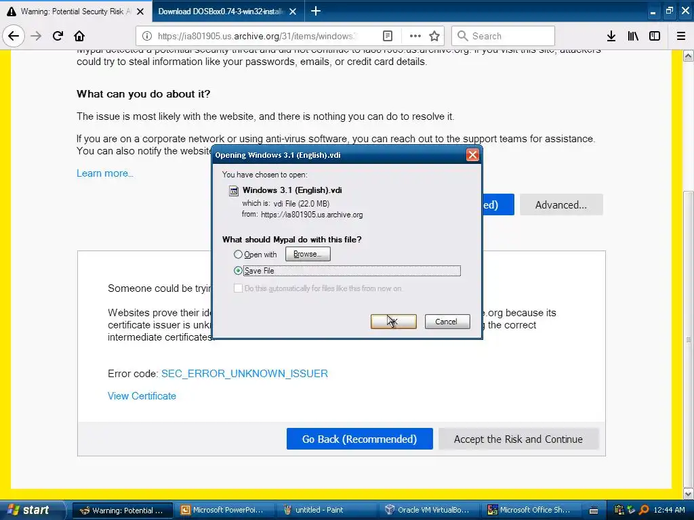Switch to Warning: Potential Security Risk tab
This screenshot has height=520, width=694.
click(76, 11)
